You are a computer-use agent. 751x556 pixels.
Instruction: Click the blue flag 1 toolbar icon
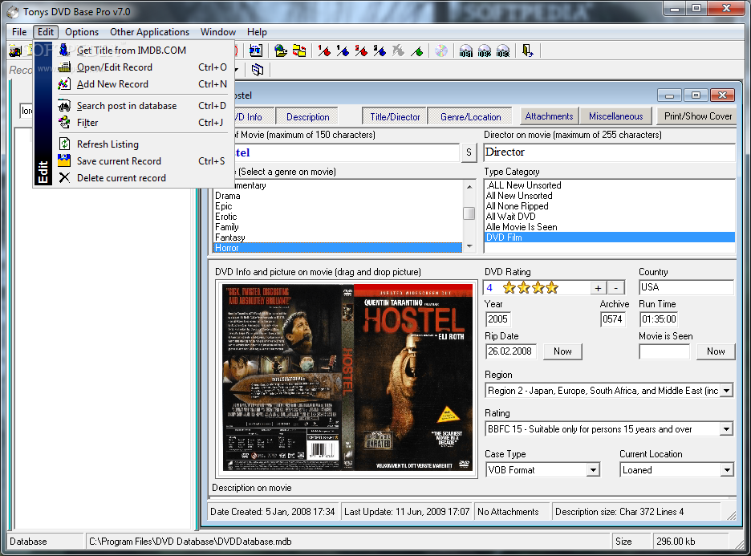pyautogui.click(x=343, y=51)
